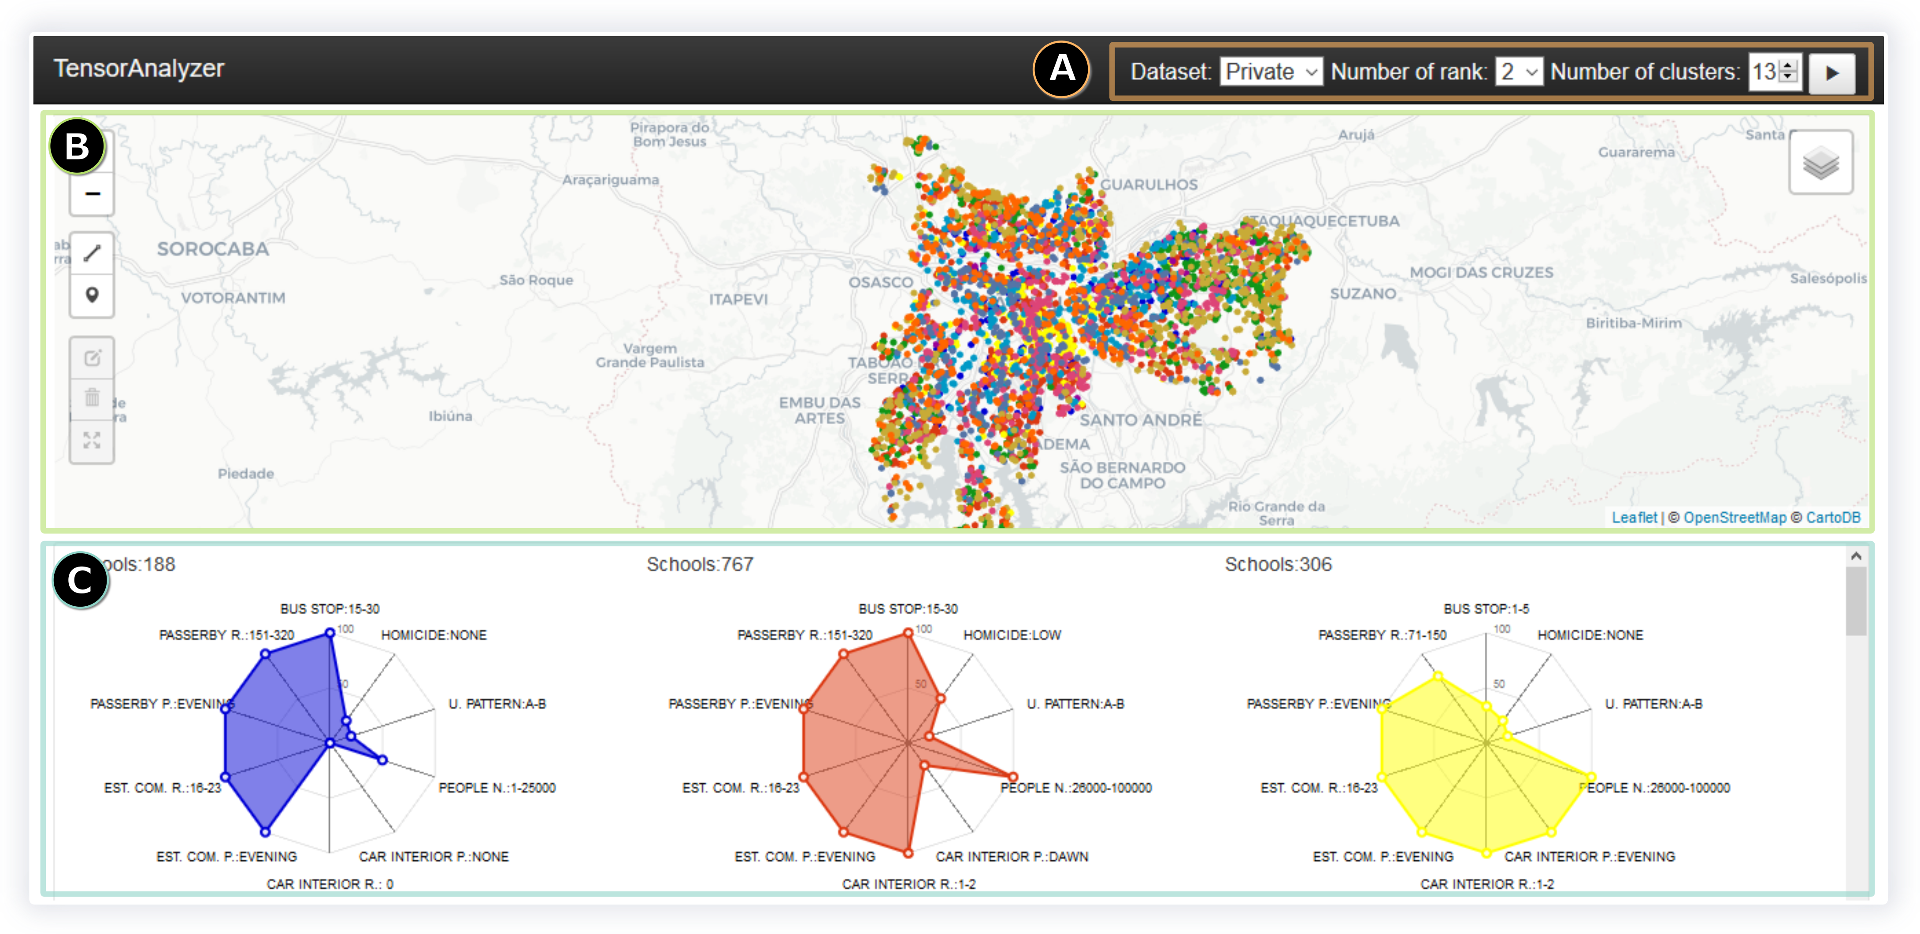Image resolution: width=1920 pixels, height=934 pixels.
Task: Open the Leaflet attribution link
Action: click(x=1634, y=517)
